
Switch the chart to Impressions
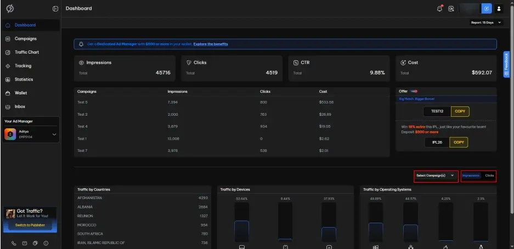[471, 176]
